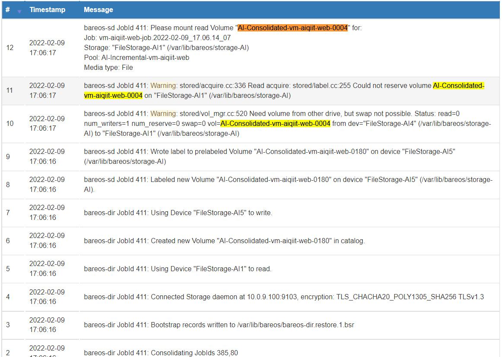Click the word Warning in row 11

[163, 86]
